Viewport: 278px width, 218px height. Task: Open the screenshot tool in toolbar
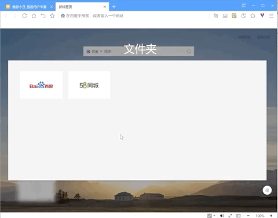pyautogui.click(x=216, y=16)
